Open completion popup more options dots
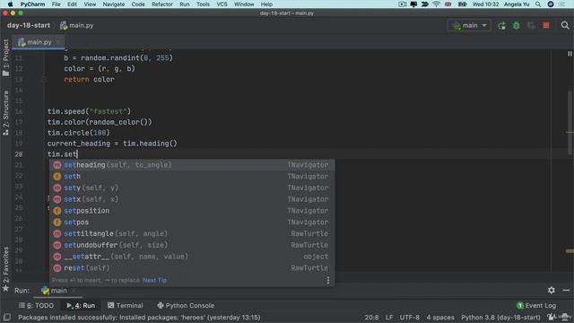 328,280
